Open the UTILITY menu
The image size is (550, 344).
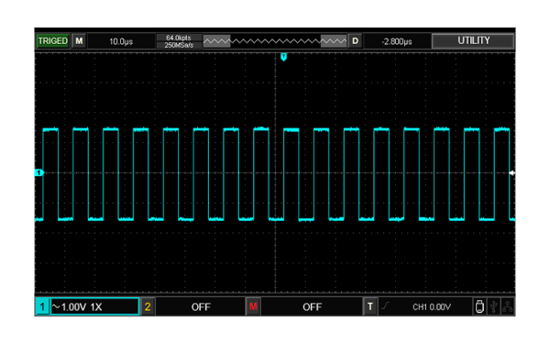(x=473, y=40)
